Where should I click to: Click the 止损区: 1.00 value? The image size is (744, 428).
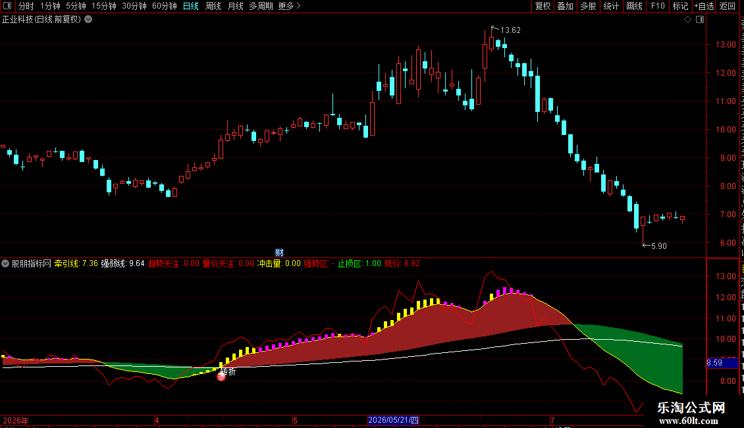point(359,263)
